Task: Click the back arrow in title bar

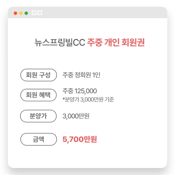Action: pos(34,13)
